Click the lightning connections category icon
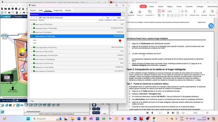This screenshot has height=122, width=218. coord(14,105)
